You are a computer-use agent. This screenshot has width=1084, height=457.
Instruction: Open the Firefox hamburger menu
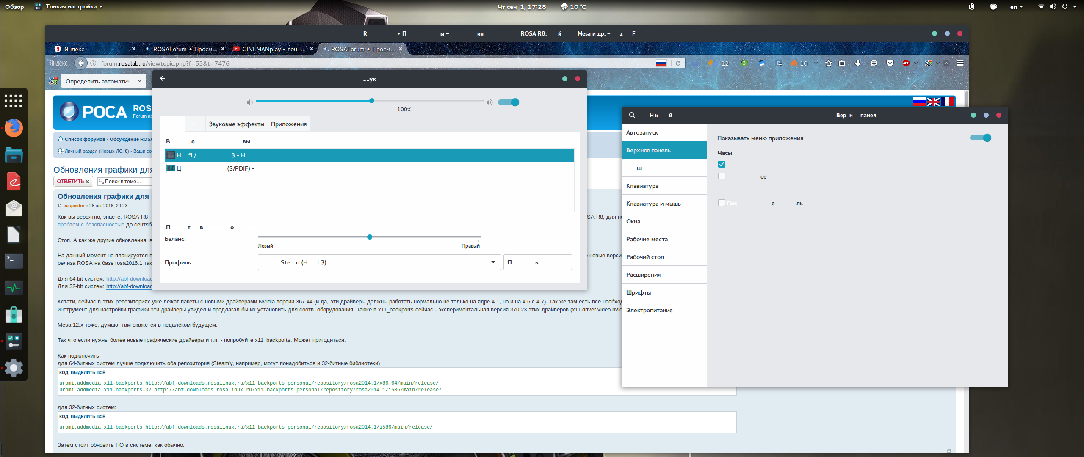tap(960, 63)
